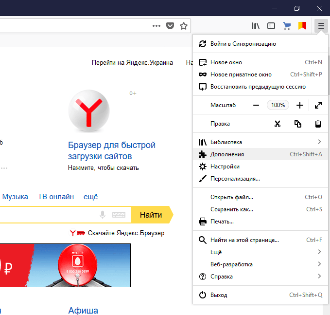
Task: Zoom in with the plus button
Action: (x=300, y=105)
